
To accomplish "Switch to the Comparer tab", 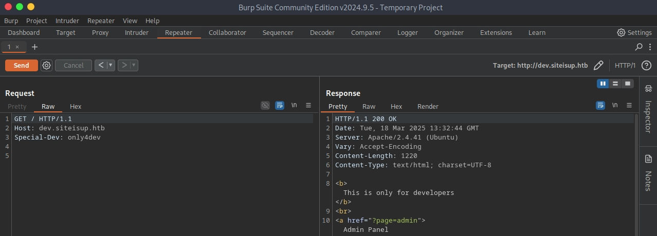I will coord(366,32).
